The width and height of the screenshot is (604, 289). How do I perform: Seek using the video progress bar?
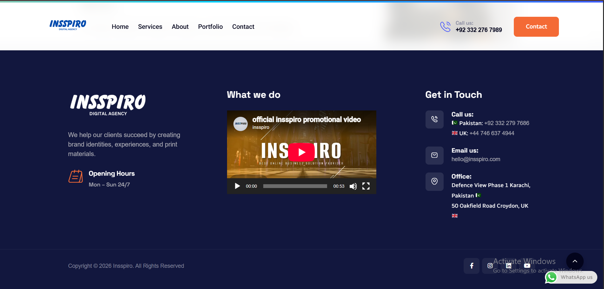295,186
